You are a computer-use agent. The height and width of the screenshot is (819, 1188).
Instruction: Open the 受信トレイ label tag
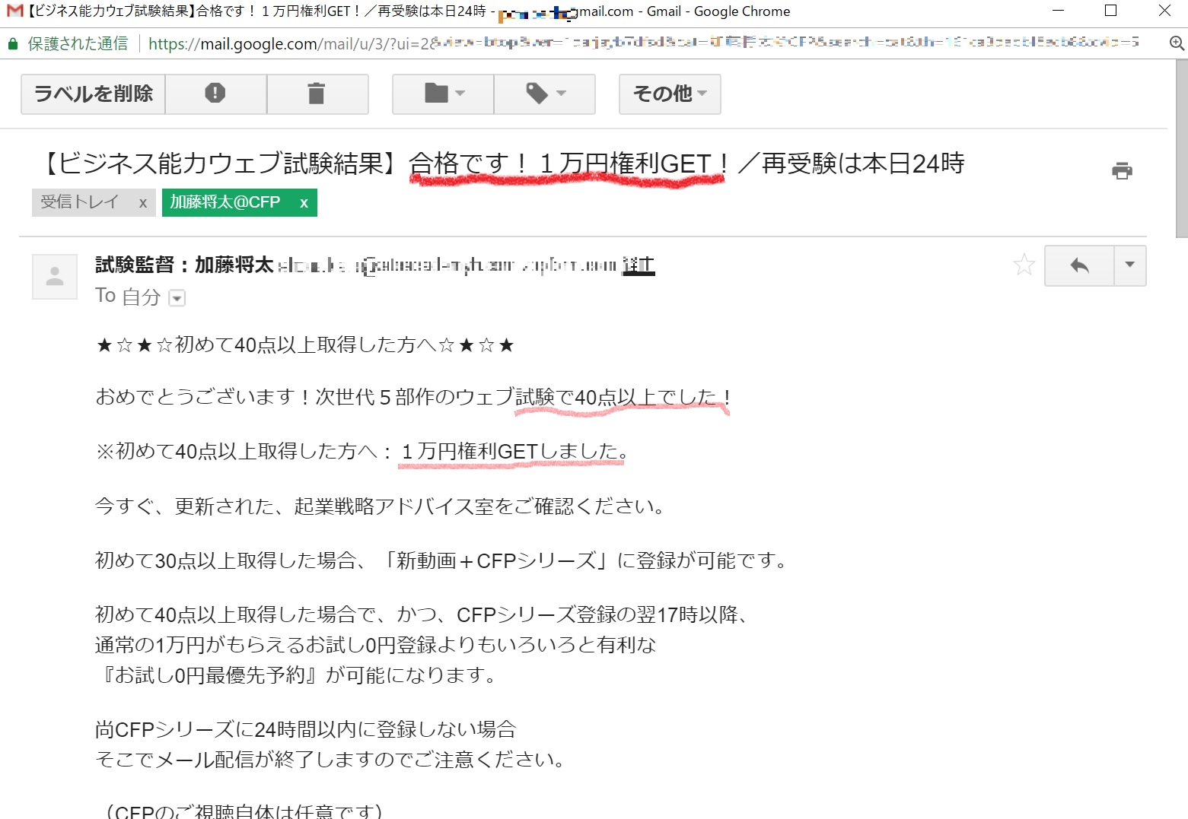coord(80,202)
